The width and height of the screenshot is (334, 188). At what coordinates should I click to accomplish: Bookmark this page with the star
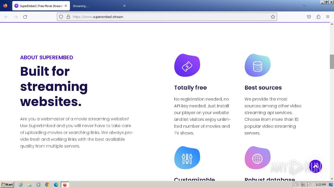[273, 17]
